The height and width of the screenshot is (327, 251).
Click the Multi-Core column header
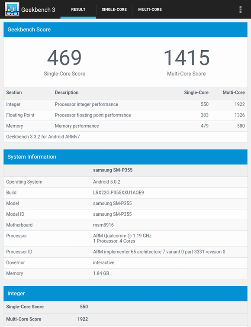[234, 92]
